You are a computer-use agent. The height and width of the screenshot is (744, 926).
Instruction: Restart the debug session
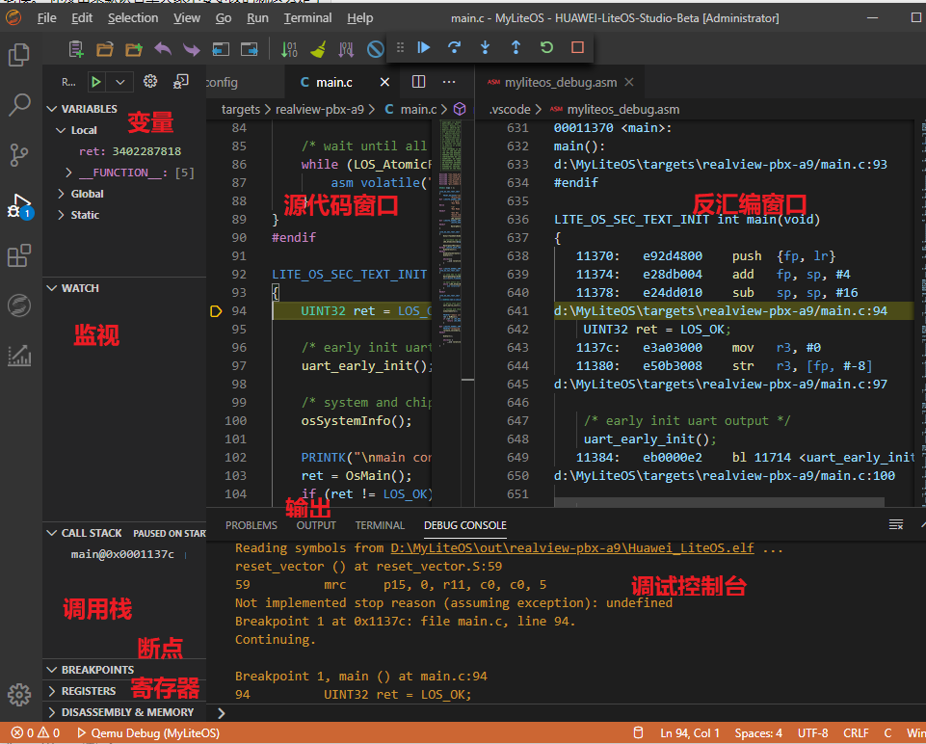tap(546, 47)
